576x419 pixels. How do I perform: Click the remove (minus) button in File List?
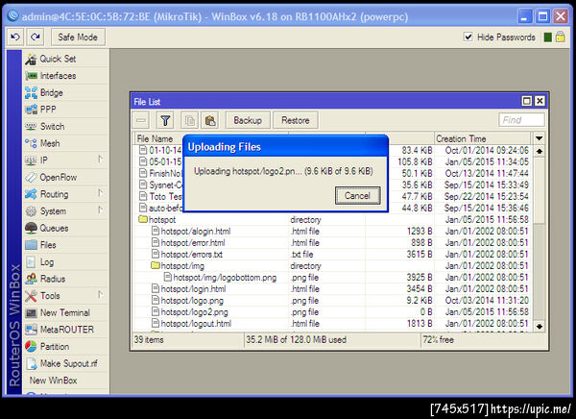coord(141,120)
